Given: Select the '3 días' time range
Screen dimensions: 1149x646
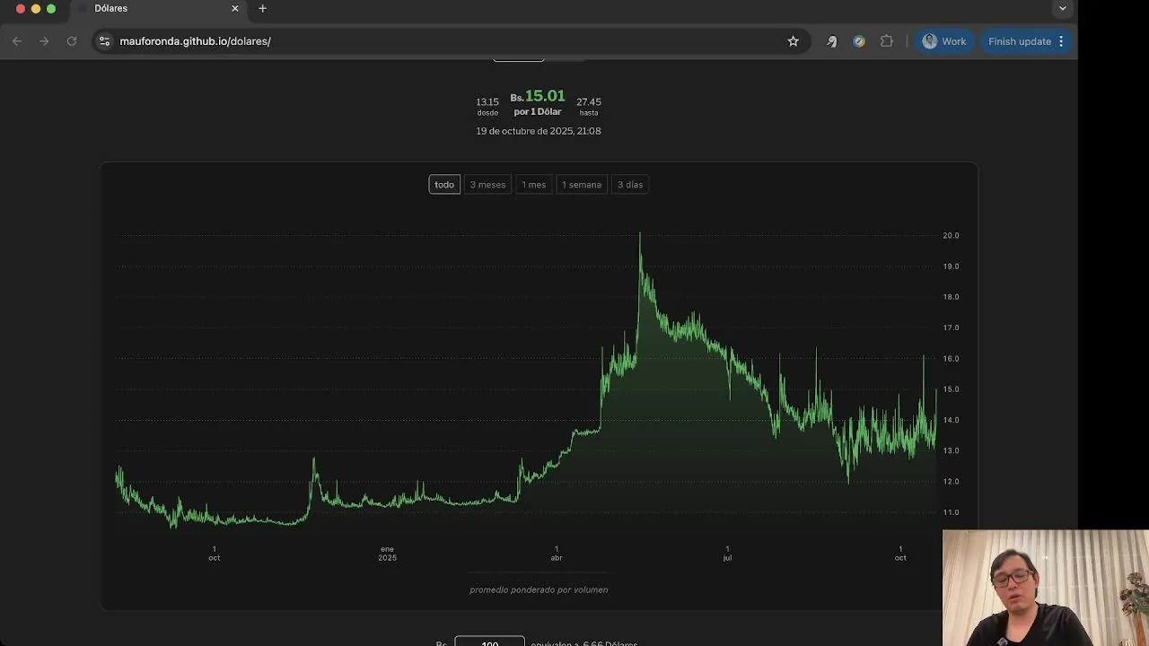Looking at the screenshot, I should [x=630, y=185].
